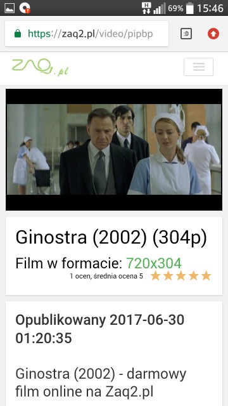Tap the Opublikowany 2017-06-30 heading
228x406 pixels.
[x=100, y=329]
